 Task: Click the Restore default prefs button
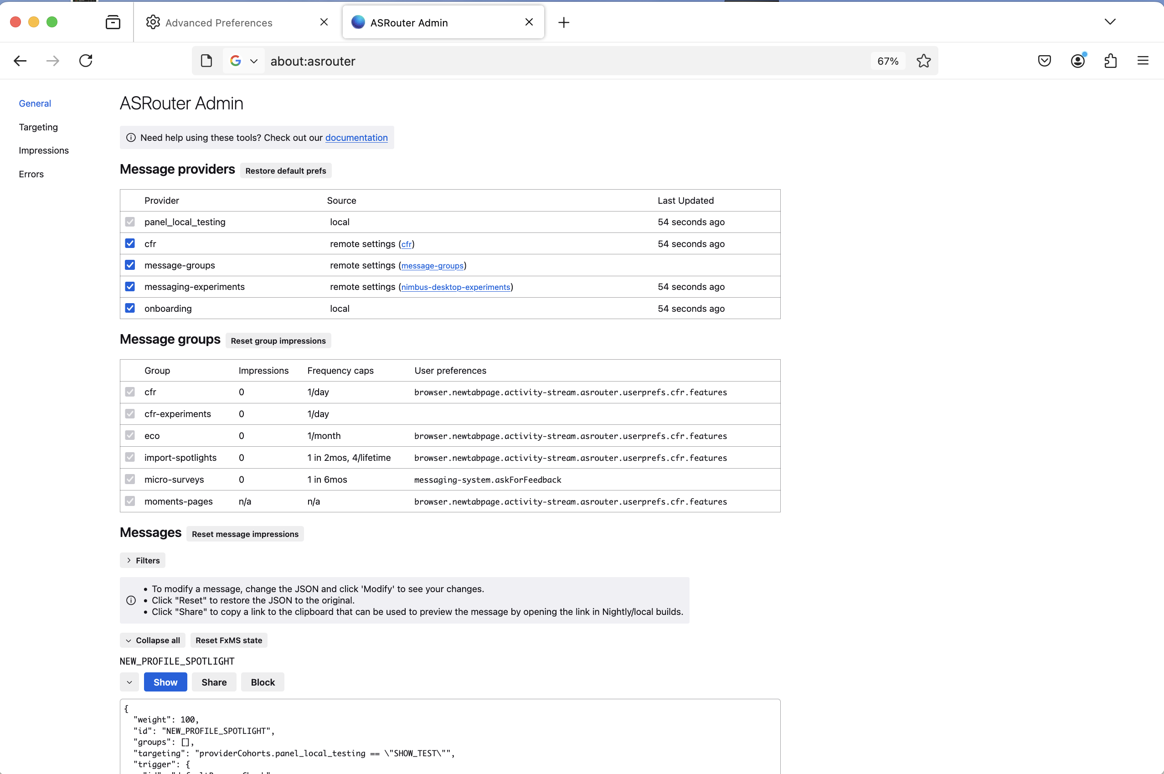tap(286, 170)
